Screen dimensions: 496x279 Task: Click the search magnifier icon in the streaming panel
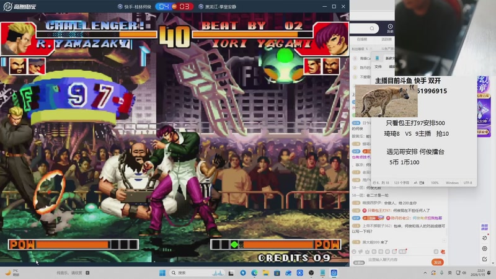pyautogui.click(x=372, y=29)
